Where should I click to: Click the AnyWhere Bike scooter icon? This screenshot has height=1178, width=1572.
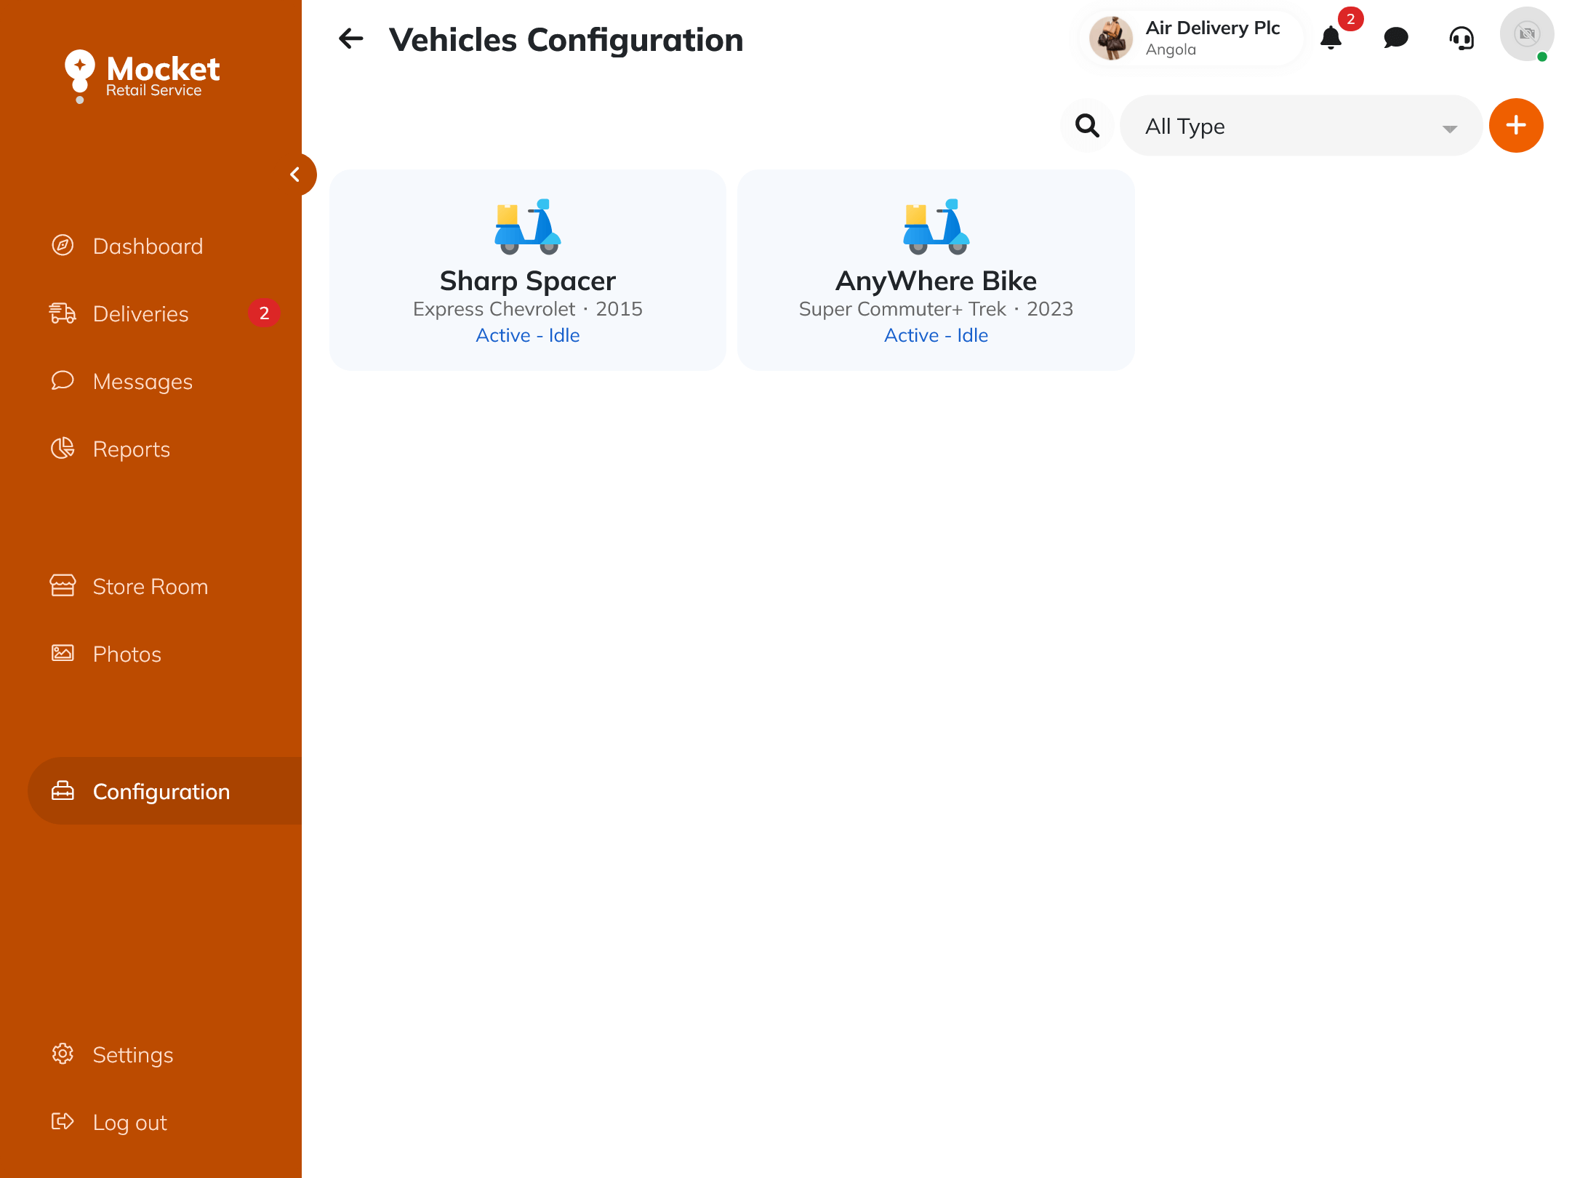pyautogui.click(x=937, y=226)
